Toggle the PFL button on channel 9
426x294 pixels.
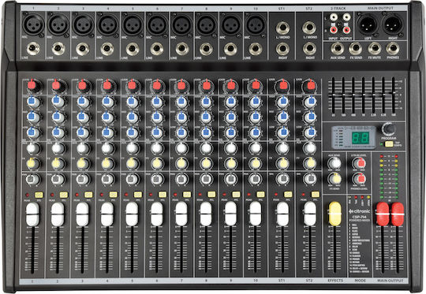pos(236,195)
